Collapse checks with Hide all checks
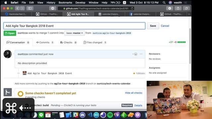 point(133,93)
